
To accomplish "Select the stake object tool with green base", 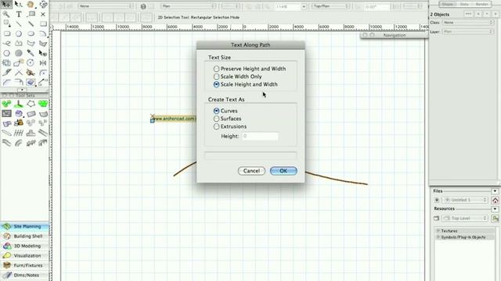I will (x=19, y=104).
